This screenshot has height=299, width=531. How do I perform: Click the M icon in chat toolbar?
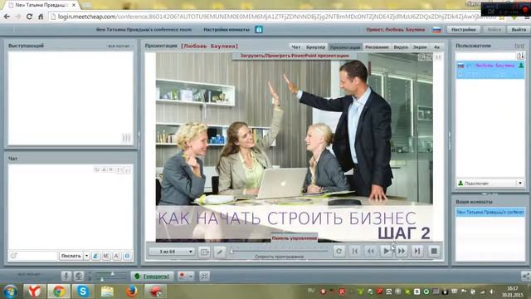point(106,256)
